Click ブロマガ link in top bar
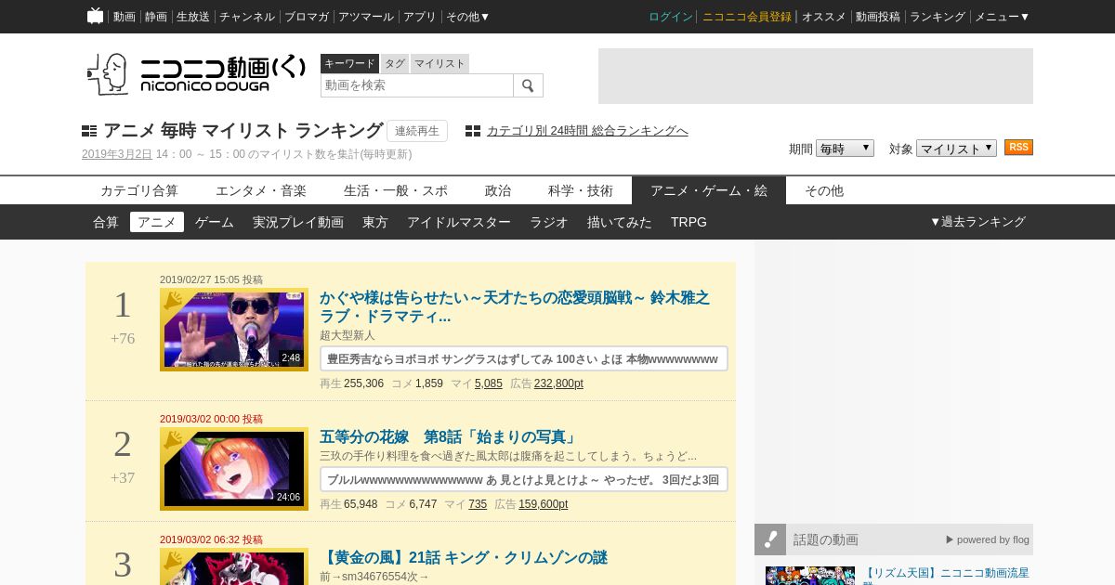The height and width of the screenshot is (585, 1115). [x=307, y=17]
